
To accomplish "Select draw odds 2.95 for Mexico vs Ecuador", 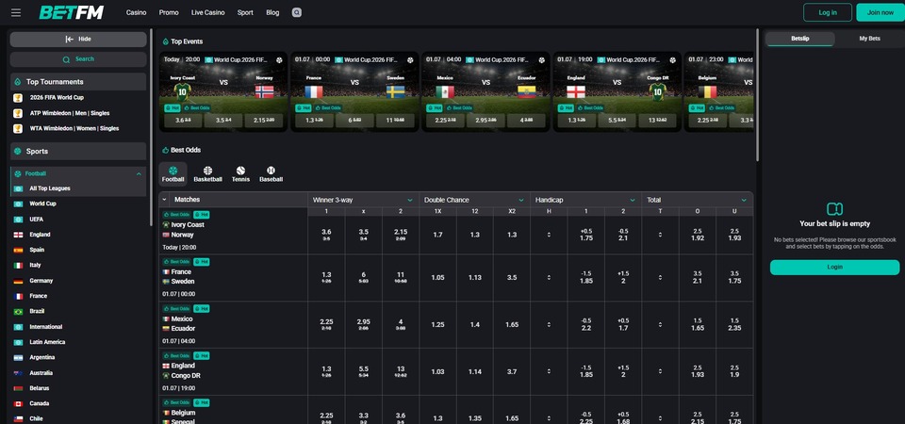I will 363,325.
